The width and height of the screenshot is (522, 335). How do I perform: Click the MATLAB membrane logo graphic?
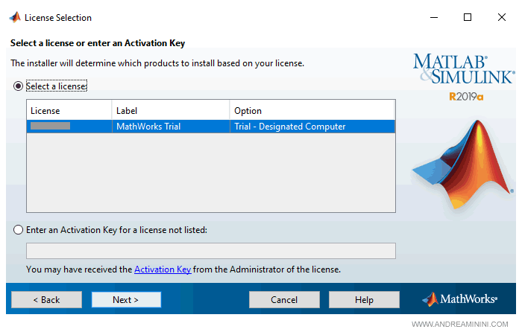[x=463, y=165]
